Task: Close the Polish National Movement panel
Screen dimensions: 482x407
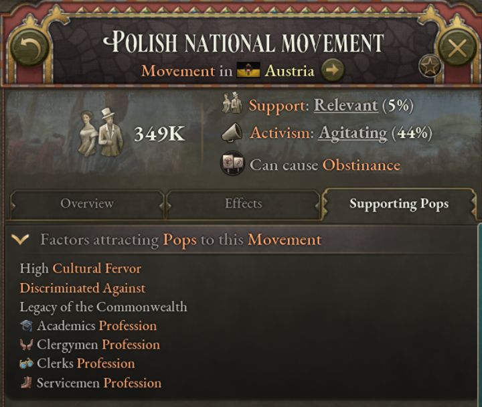Action: [x=457, y=48]
